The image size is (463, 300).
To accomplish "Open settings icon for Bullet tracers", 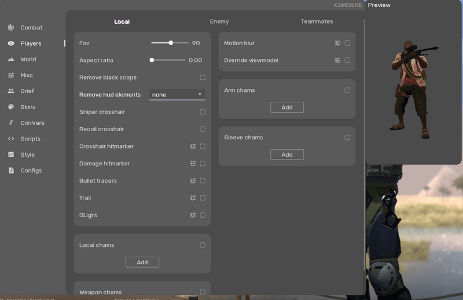I will 193,181.
